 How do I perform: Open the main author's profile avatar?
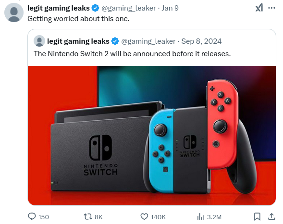coord(14,12)
